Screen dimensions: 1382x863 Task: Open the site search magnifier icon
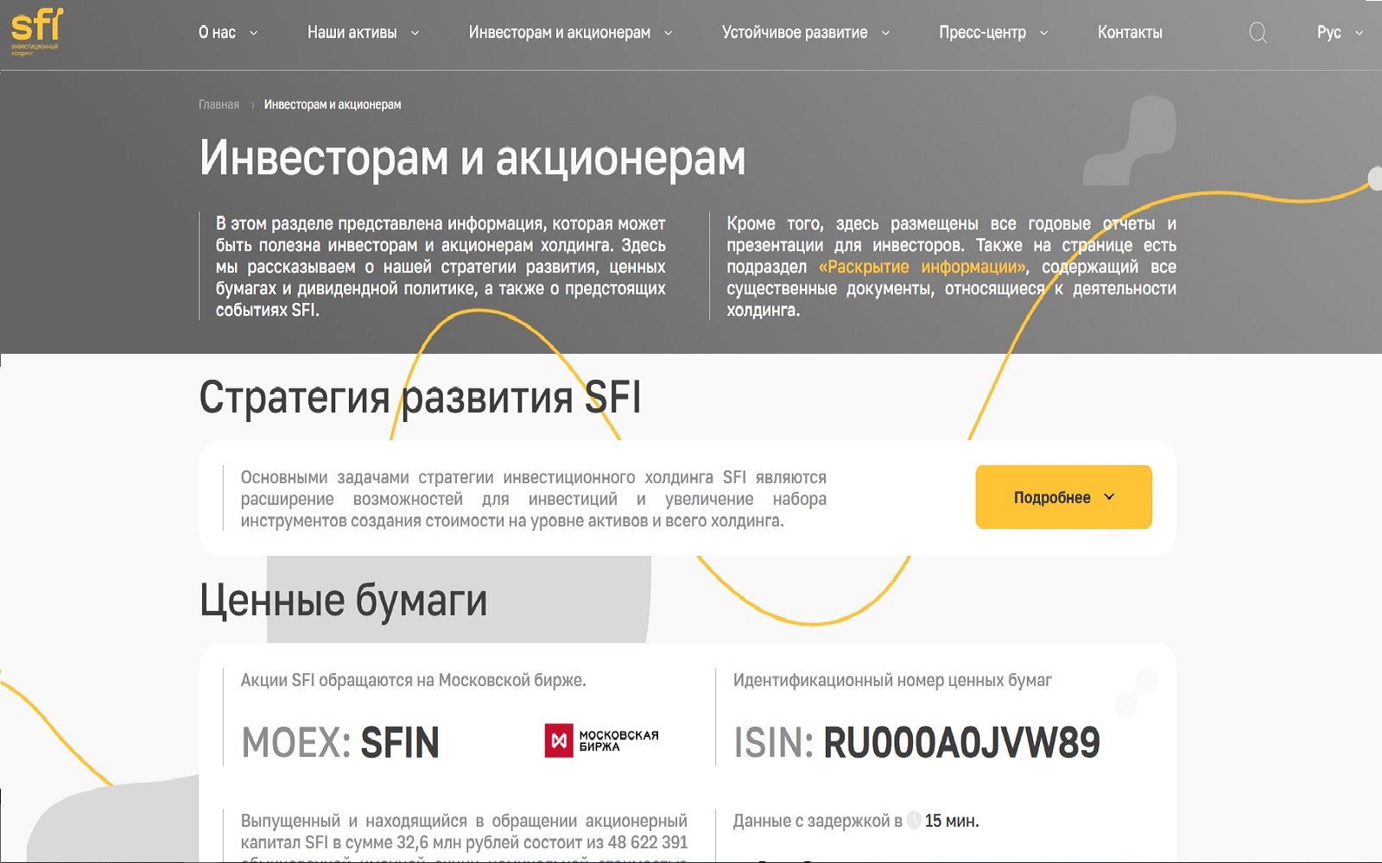click(x=1258, y=33)
